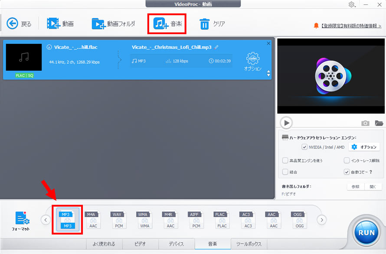Select MP3 output format

(x=68, y=220)
